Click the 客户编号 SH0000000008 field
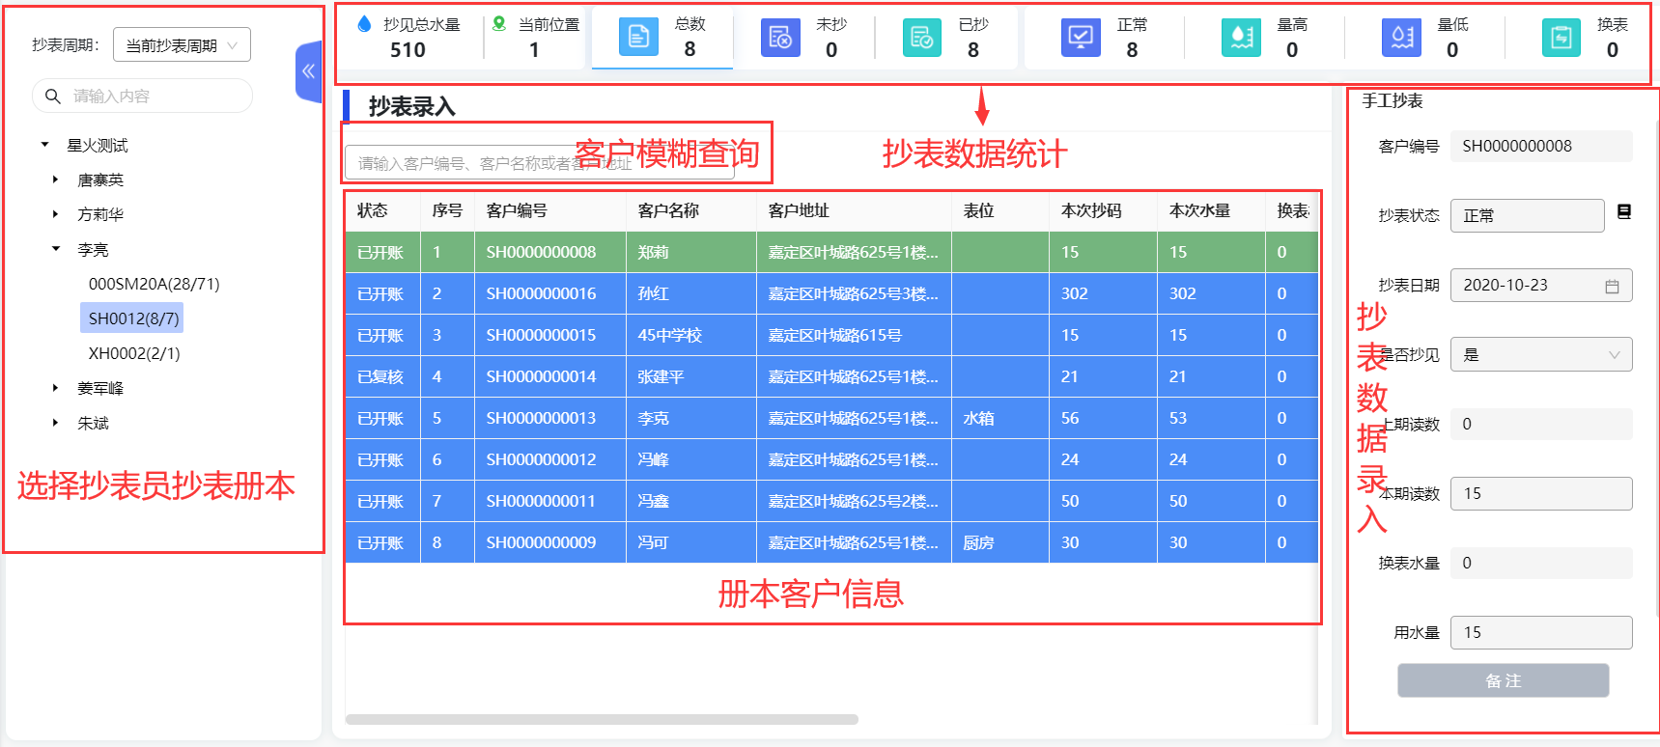 point(1541,146)
